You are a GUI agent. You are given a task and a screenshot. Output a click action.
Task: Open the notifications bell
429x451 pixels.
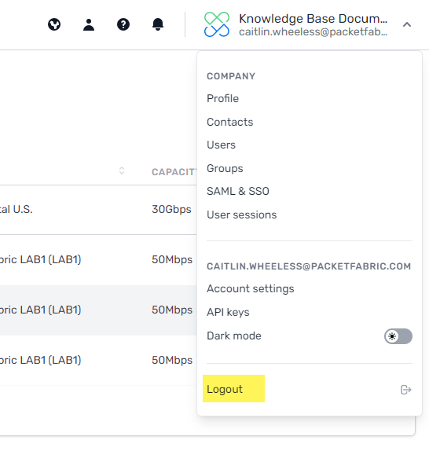click(158, 24)
